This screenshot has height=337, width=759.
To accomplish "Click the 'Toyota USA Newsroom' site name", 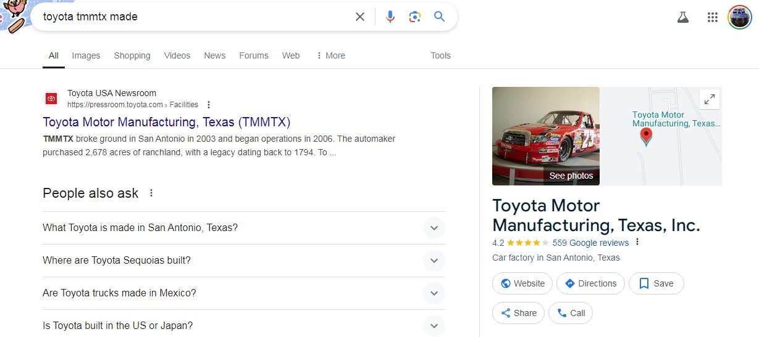I will [112, 94].
